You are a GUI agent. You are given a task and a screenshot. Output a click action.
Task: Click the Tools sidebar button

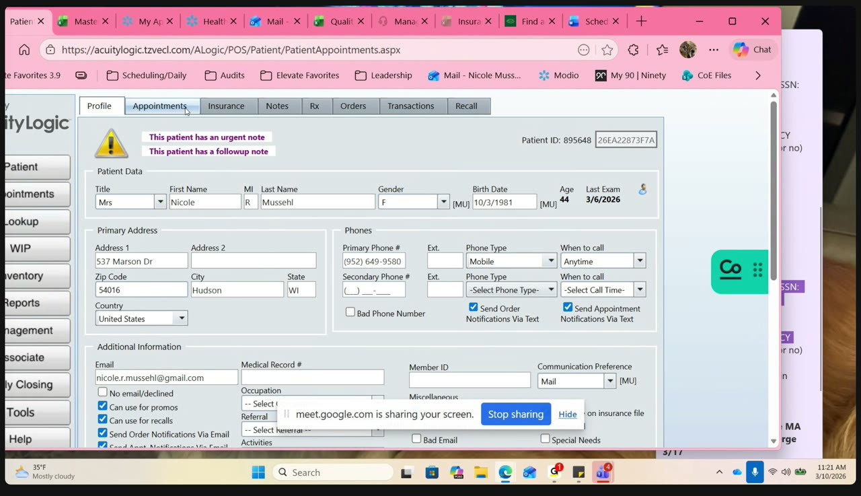[x=37, y=413]
